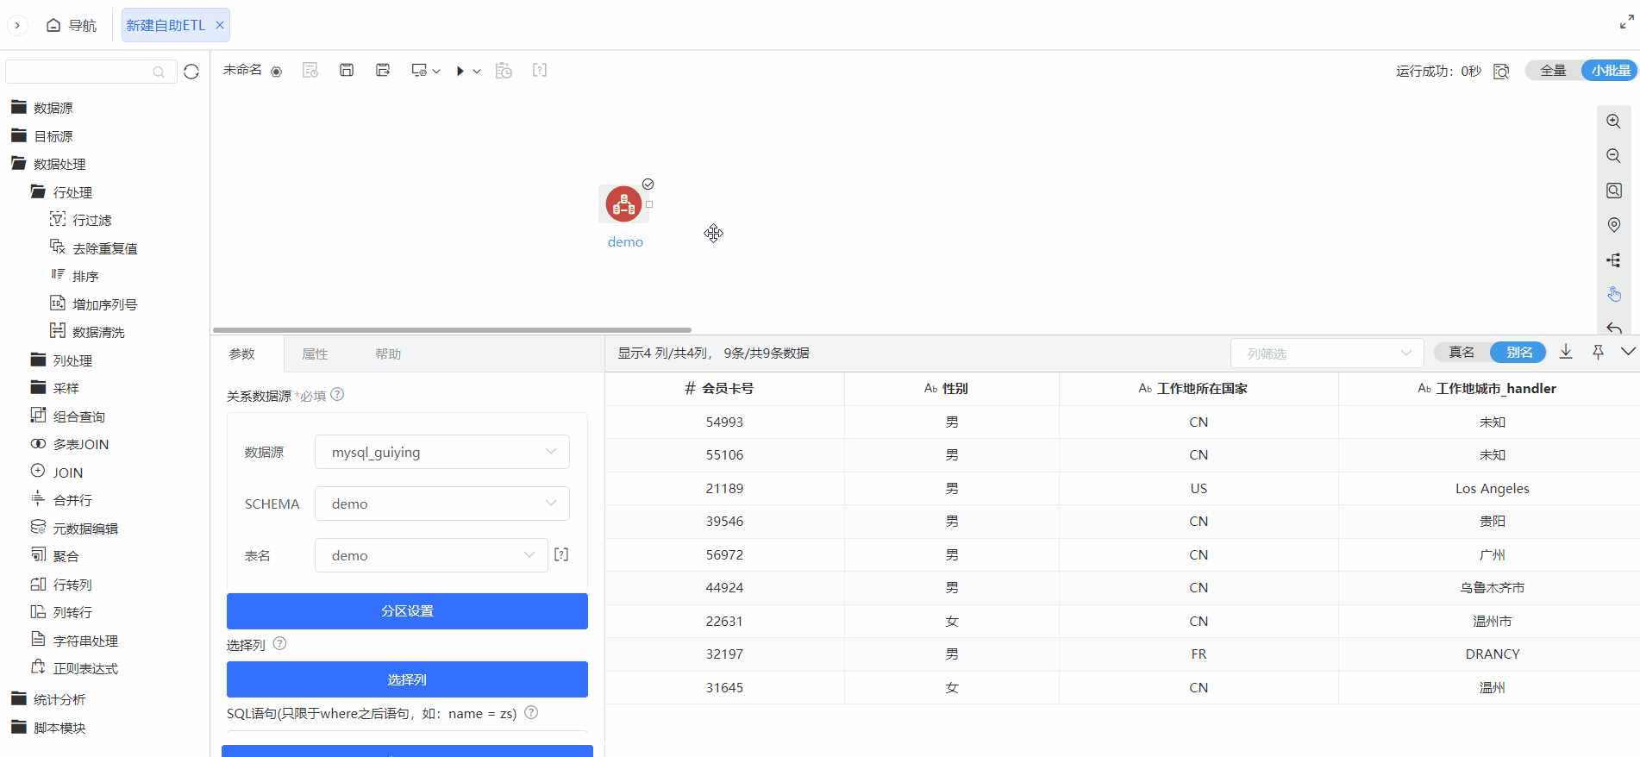Expand the 列处理 folder
This screenshot has width=1640, height=757.
click(x=62, y=360)
